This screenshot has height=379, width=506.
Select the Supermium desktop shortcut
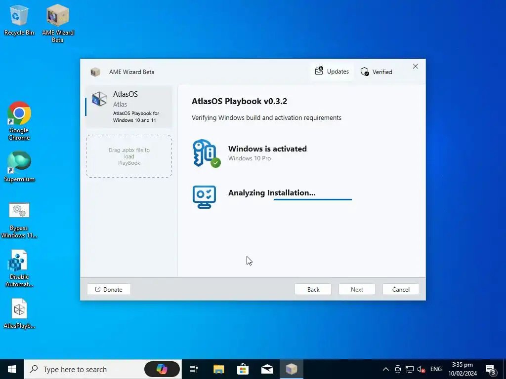point(19,167)
